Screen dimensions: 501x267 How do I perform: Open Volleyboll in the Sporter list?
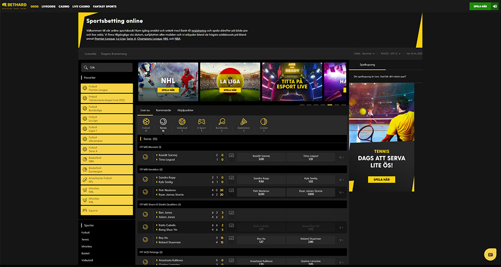[87, 260]
